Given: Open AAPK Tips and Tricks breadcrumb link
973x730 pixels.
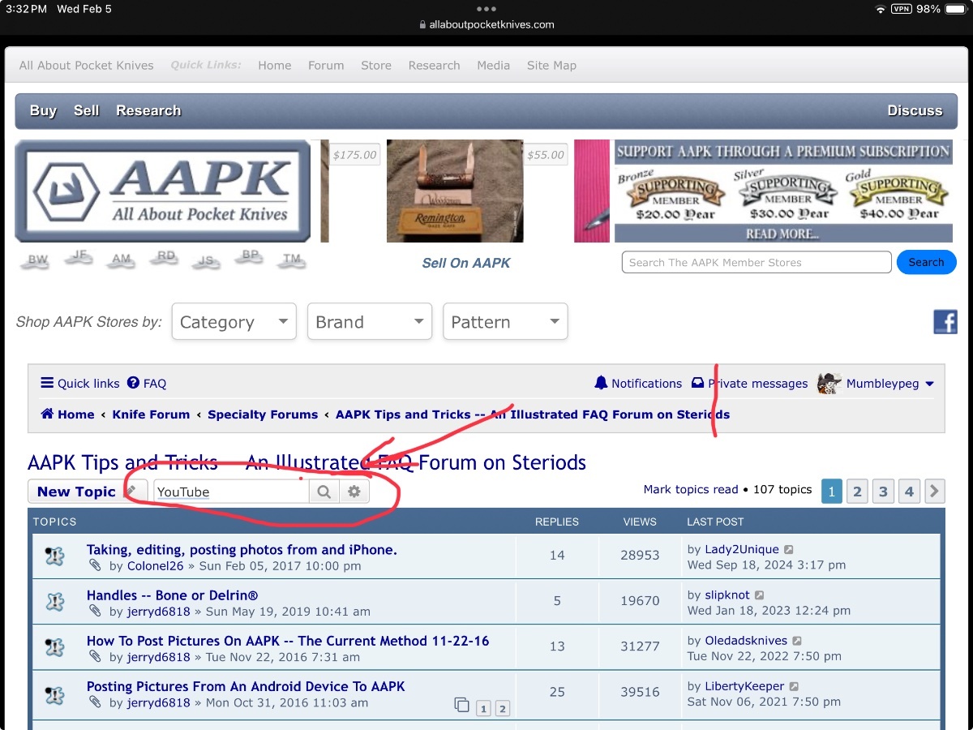Looking at the screenshot, I should click(x=533, y=414).
